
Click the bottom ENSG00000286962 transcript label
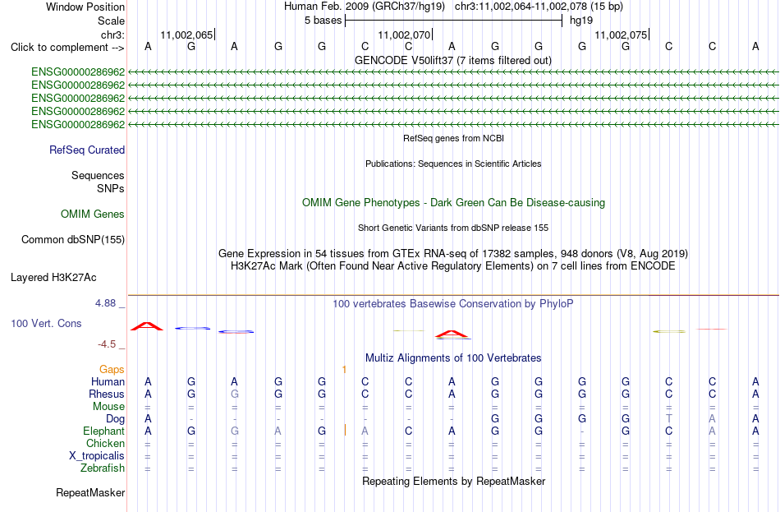point(78,125)
